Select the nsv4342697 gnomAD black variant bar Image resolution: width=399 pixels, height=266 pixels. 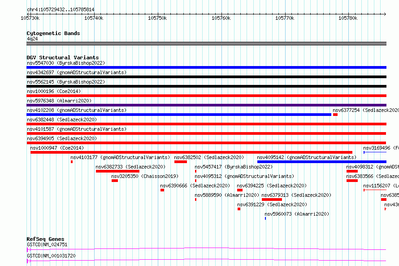click(x=206, y=77)
